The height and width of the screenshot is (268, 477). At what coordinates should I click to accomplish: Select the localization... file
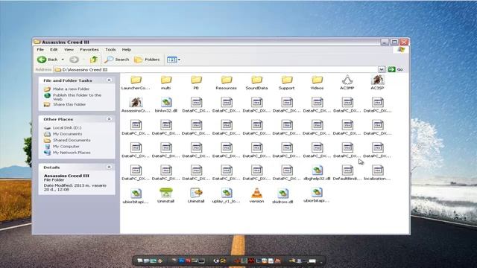(x=377, y=173)
